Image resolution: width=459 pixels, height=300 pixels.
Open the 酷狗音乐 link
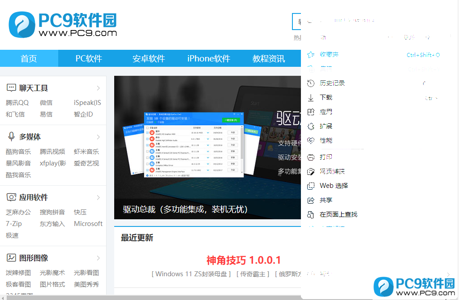click(x=18, y=152)
